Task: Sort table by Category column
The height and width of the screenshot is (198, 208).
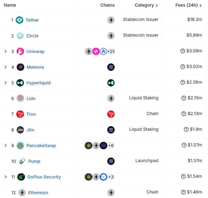Action: 146,5
